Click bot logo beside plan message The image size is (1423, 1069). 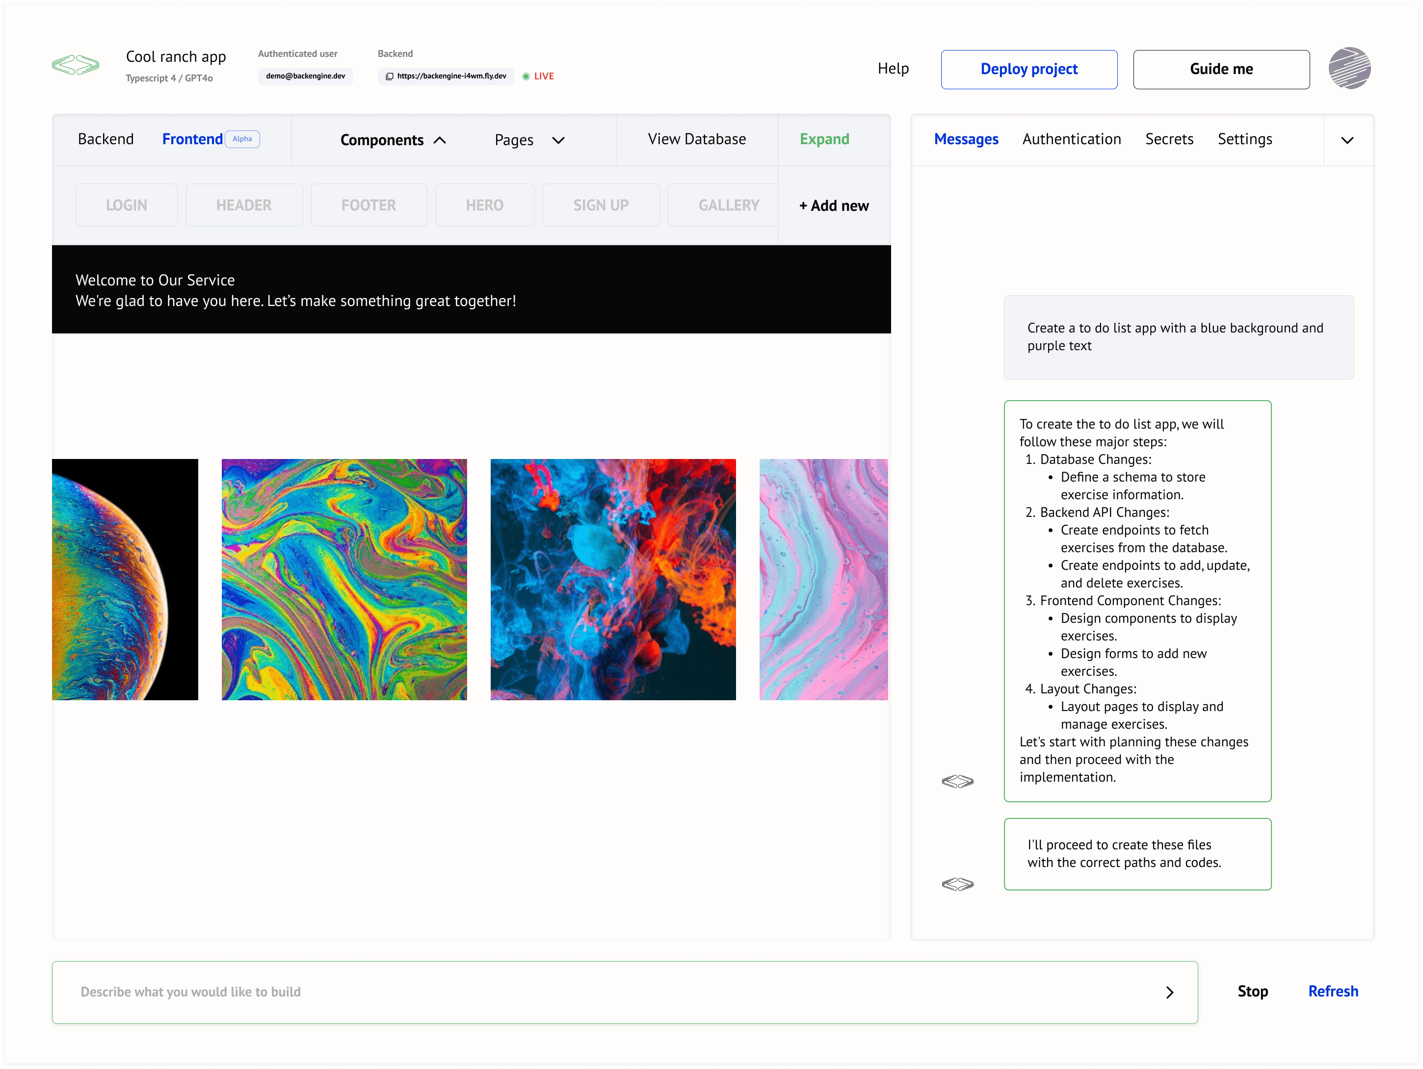(957, 781)
